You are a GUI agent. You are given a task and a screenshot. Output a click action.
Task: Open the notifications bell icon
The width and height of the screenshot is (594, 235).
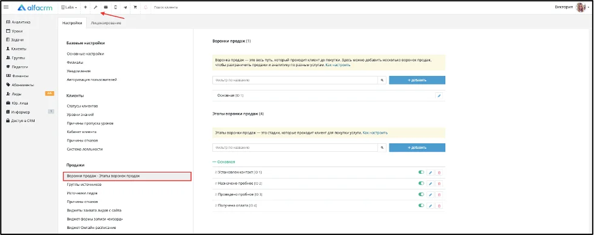[146, 7]
